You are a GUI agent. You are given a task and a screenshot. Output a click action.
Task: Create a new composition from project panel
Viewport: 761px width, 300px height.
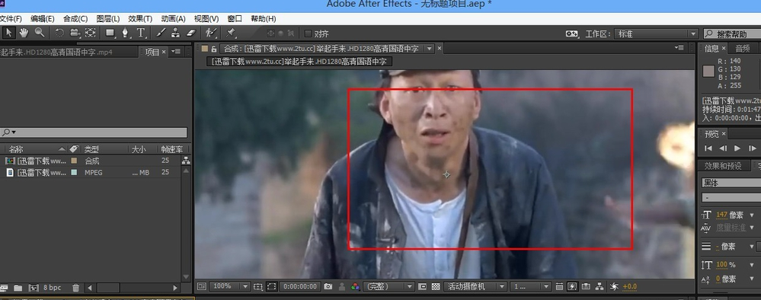(33, 288)
